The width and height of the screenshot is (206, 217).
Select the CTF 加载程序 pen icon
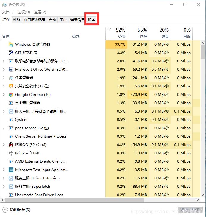click(11, 53)
